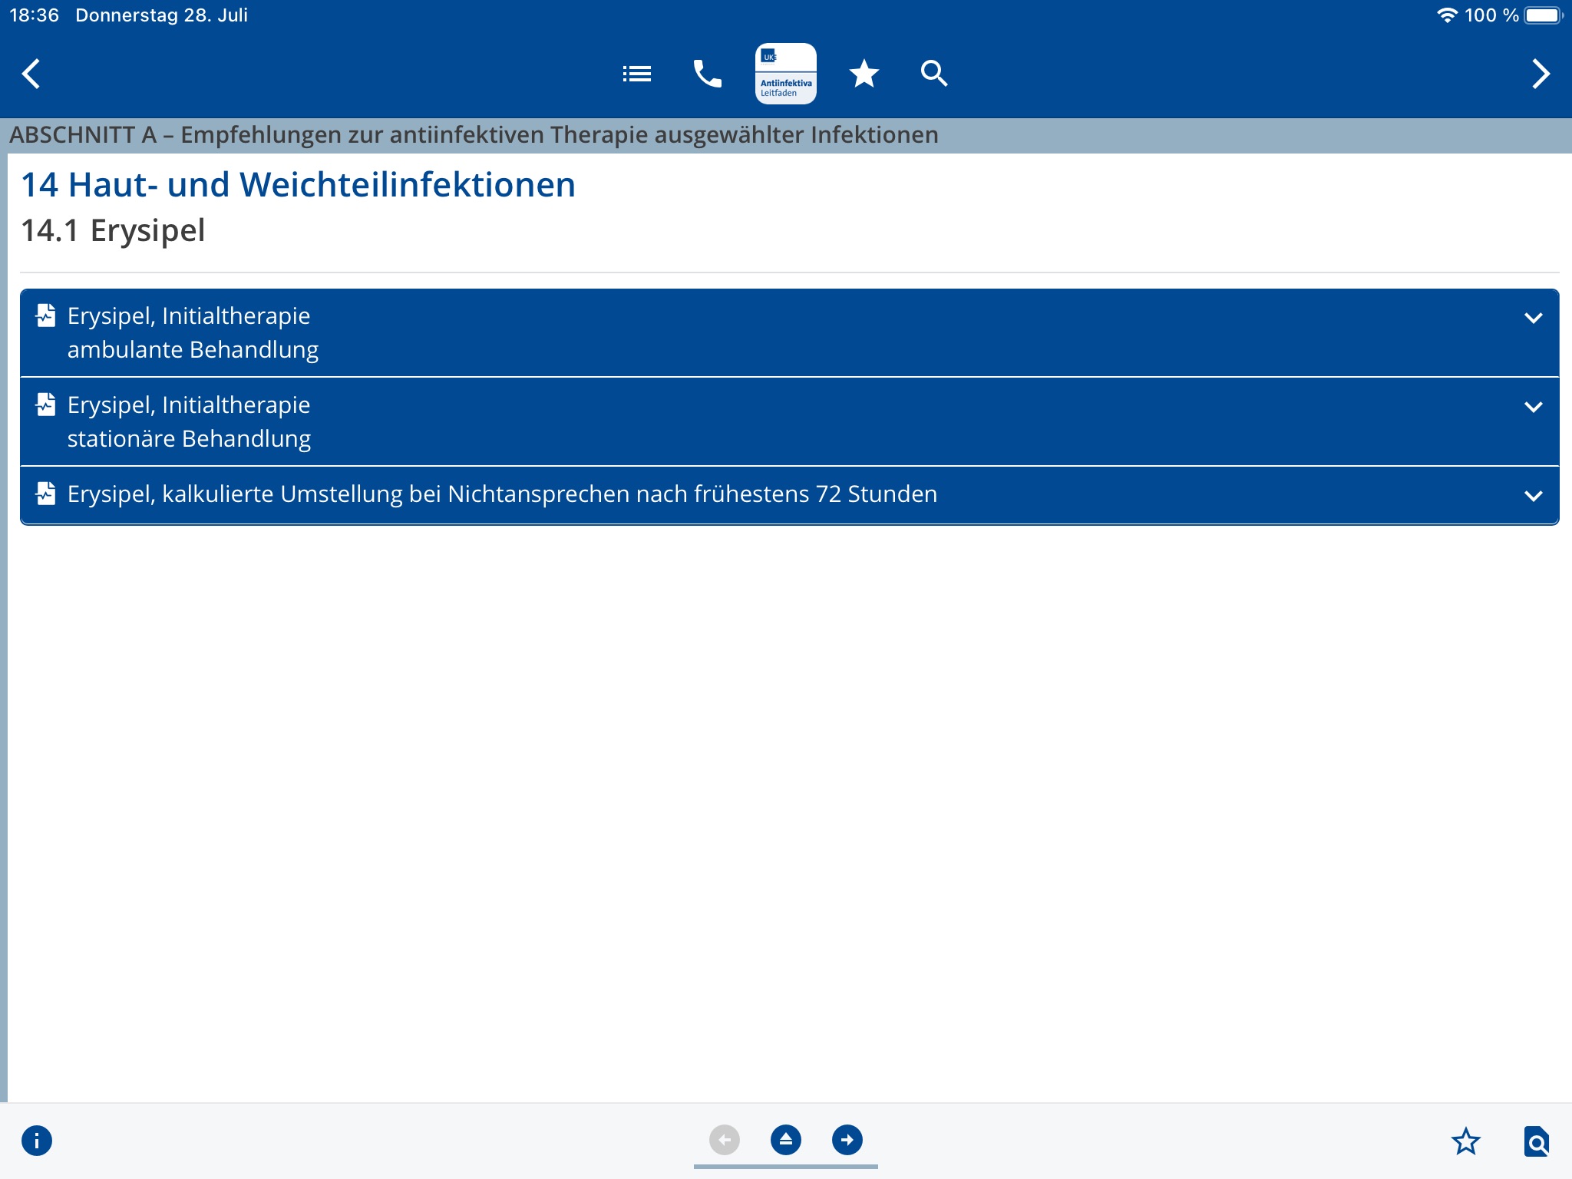Open 'kalkulierte Umstellung bei Nichtansprechen' section

pos(789,495)
